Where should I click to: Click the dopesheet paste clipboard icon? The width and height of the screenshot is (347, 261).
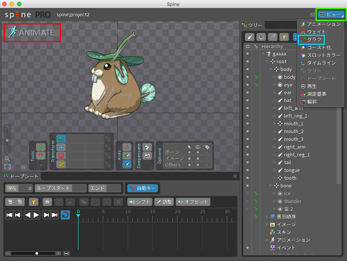pyautogui.click(x=118, y=202)
